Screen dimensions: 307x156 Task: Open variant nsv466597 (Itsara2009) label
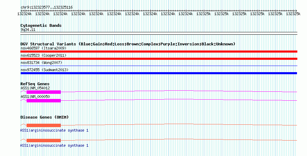tap(43, 48)
